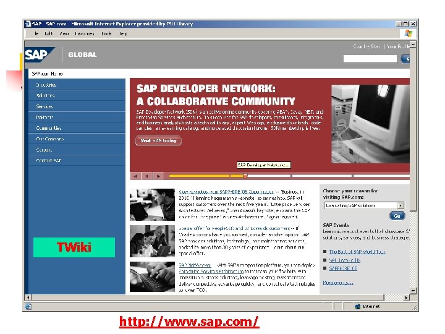
Task: Open the Favorites menu
Action: (x=85, y=33)
